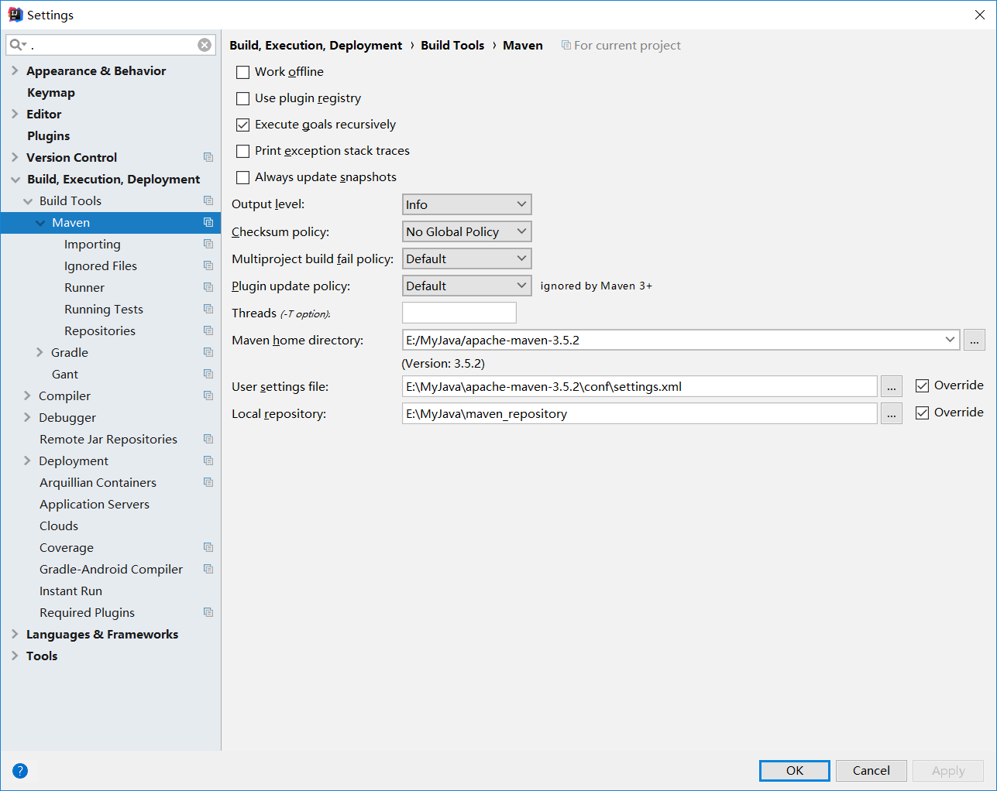Viewport: 997px width, 791px height.
Task: Click Build, Execution, Deployment breadcrumb
Action: 315,45
